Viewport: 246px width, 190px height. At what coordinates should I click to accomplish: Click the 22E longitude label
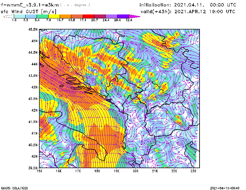tap(174, 171)
